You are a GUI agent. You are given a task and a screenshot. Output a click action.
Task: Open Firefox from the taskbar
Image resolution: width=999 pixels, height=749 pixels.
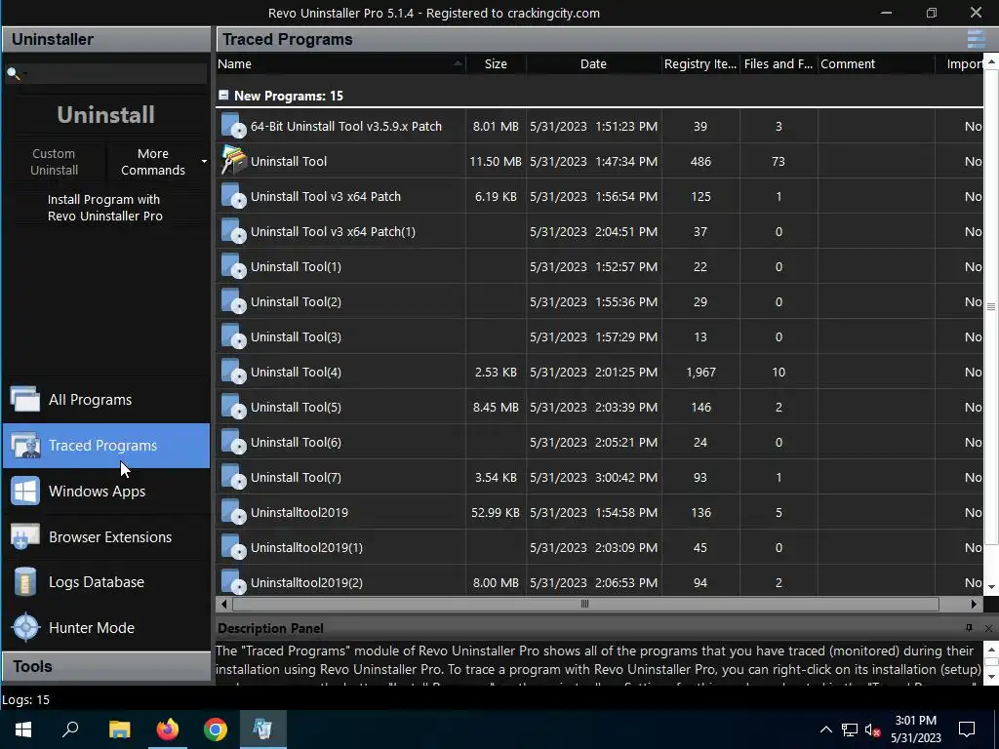(168, 729)
